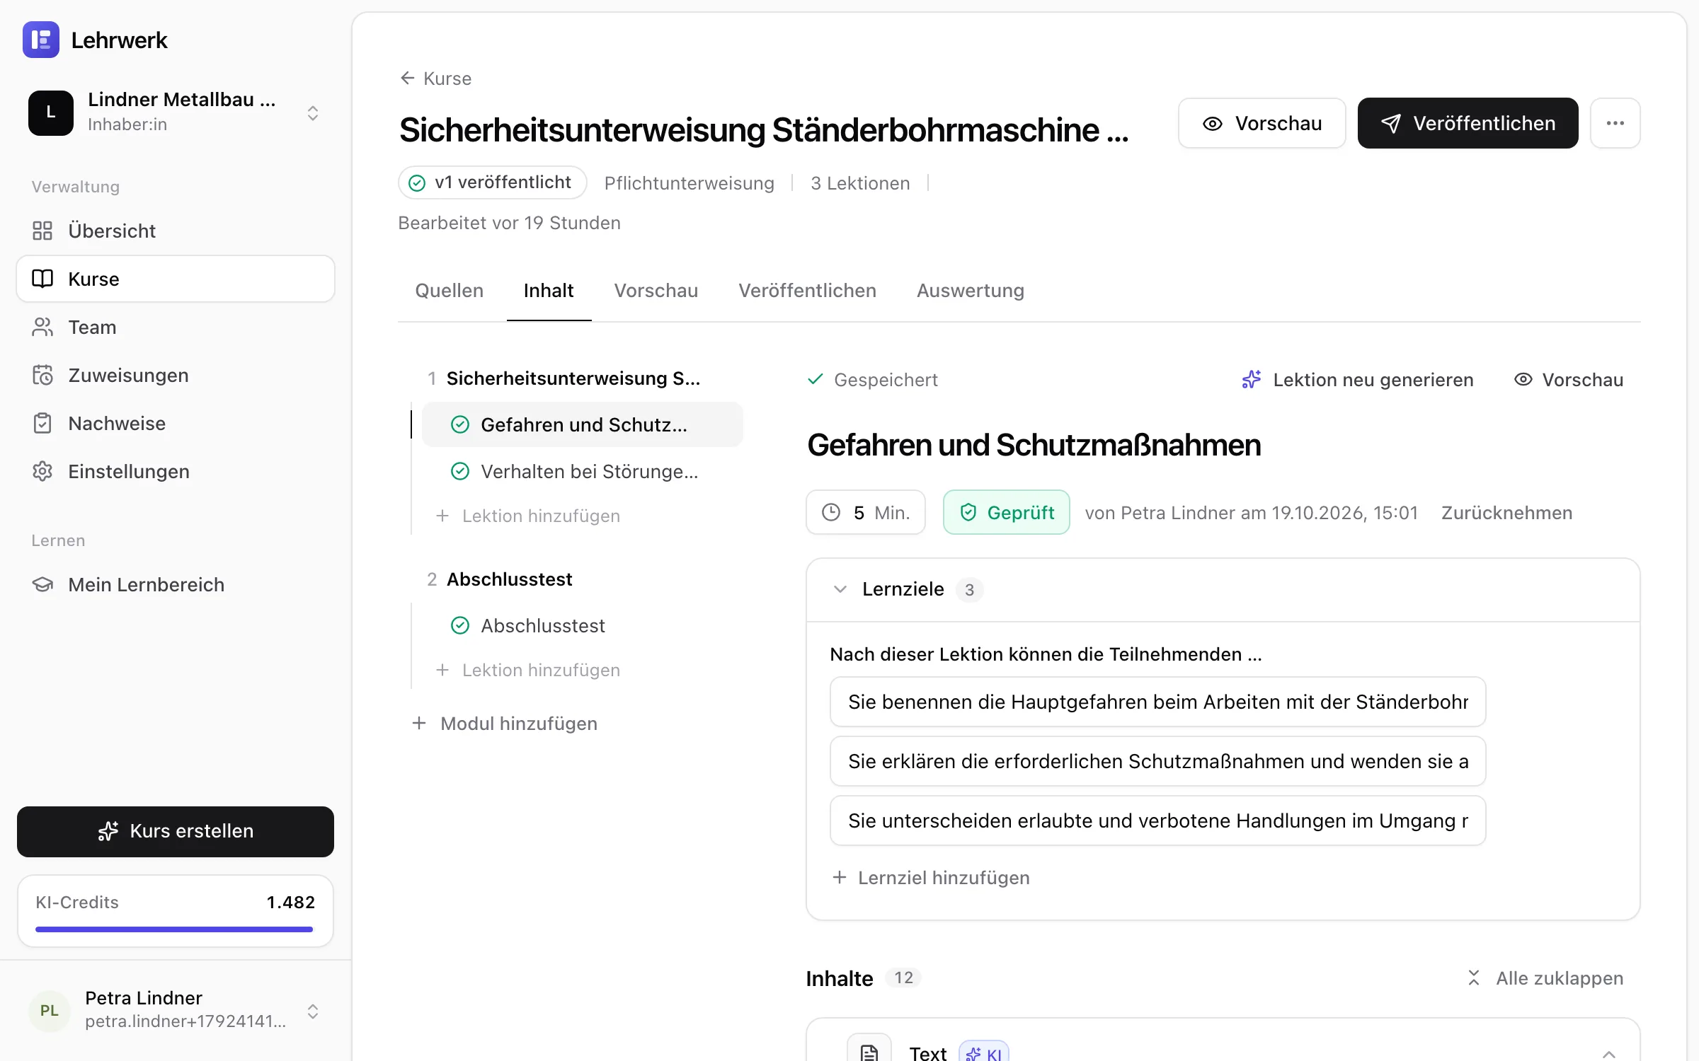1699x1061 pixels.
Task: Switch to the Auswertung tab
Action: (971, 291)
